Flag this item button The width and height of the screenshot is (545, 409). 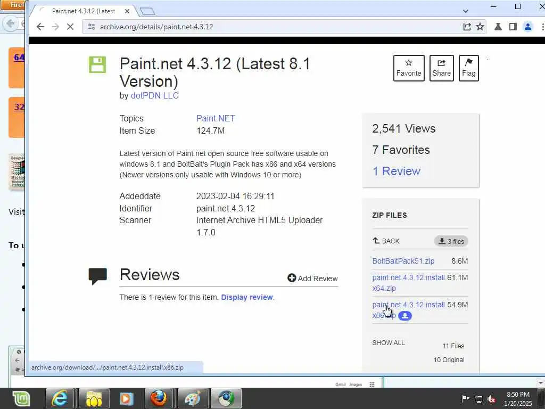click(x=468, y=68)
